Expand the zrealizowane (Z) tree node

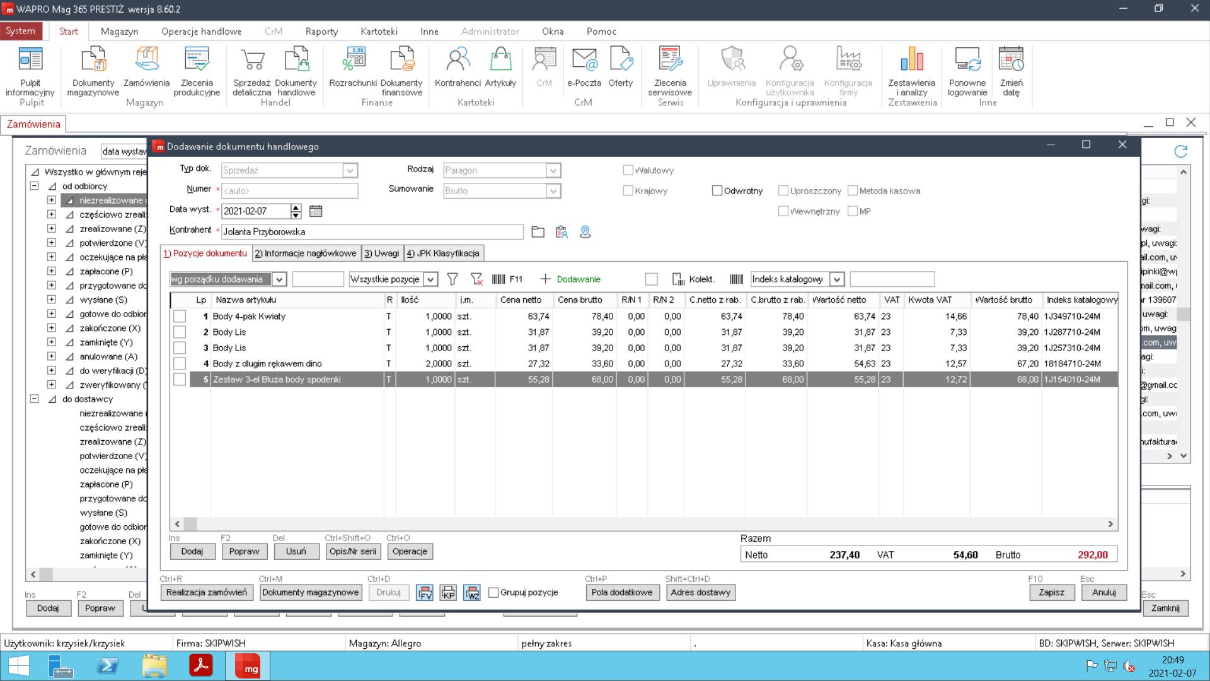click(x=52, y=229)
